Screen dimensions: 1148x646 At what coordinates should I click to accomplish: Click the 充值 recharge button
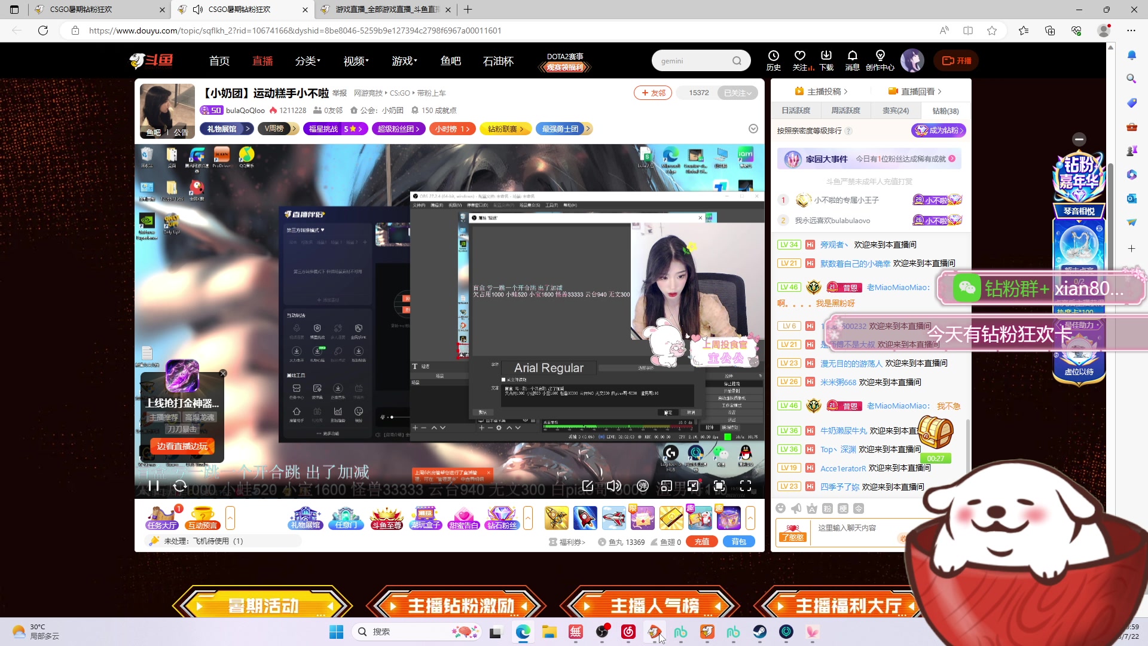click(x=702, y=541)
